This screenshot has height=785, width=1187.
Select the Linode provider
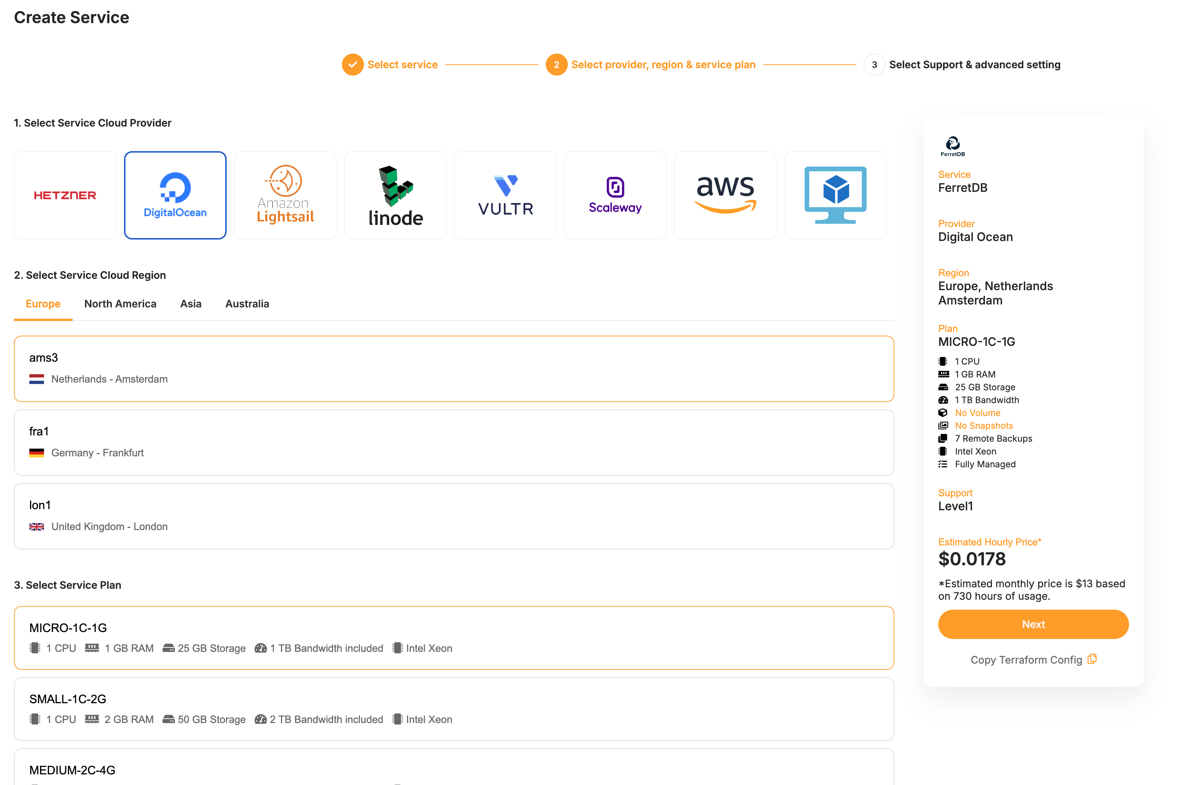click(x=395, y=195)
